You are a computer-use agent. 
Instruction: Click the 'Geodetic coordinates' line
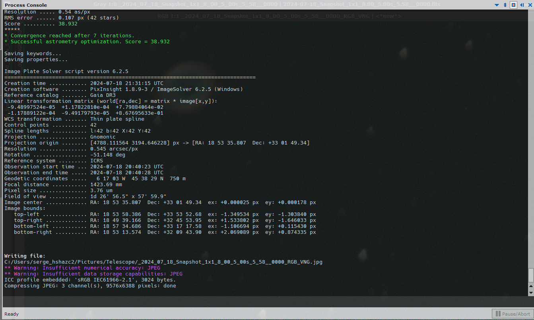(95, 179)
